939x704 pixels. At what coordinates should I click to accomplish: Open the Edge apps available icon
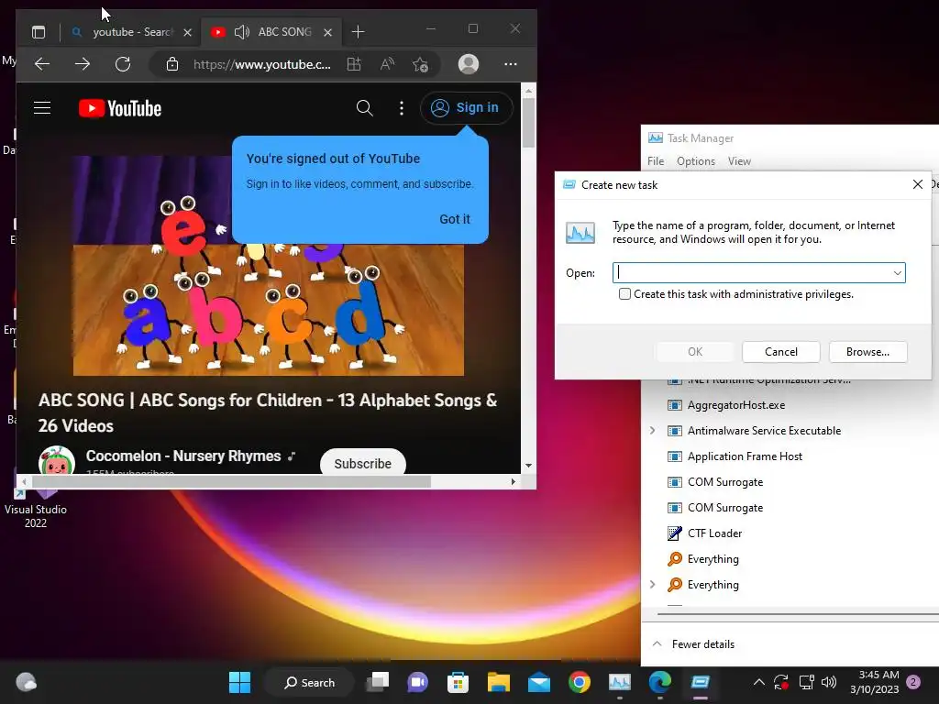click(354, 64)
